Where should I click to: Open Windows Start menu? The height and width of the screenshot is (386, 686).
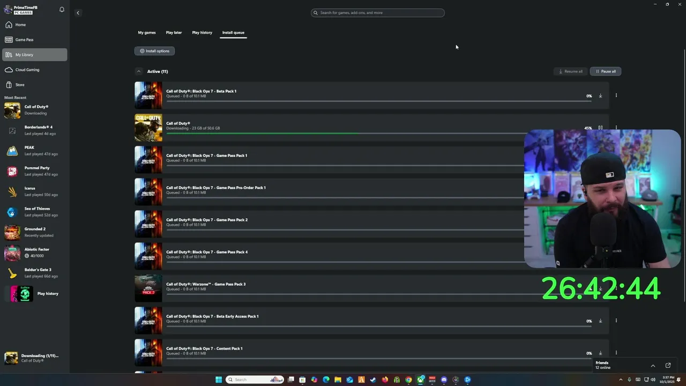click(x=219, y=380)
